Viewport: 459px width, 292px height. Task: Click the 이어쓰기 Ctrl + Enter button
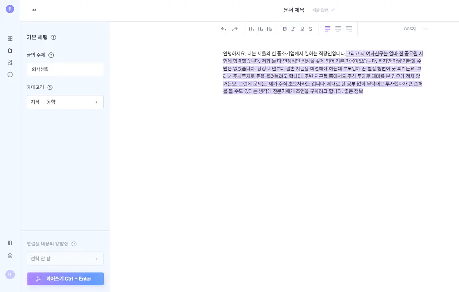[x=65, y=279]
